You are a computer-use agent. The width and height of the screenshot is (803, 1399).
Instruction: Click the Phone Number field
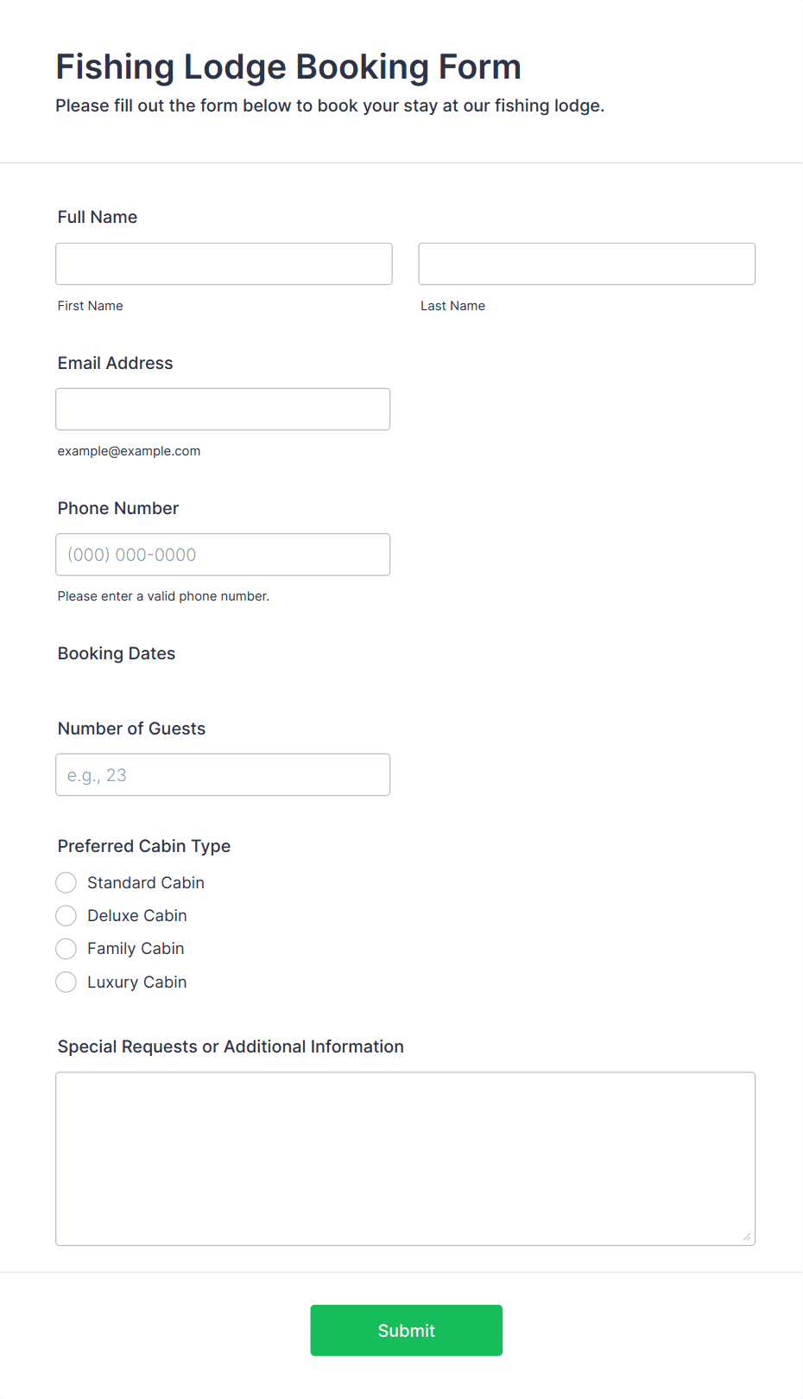pos(223,554)
